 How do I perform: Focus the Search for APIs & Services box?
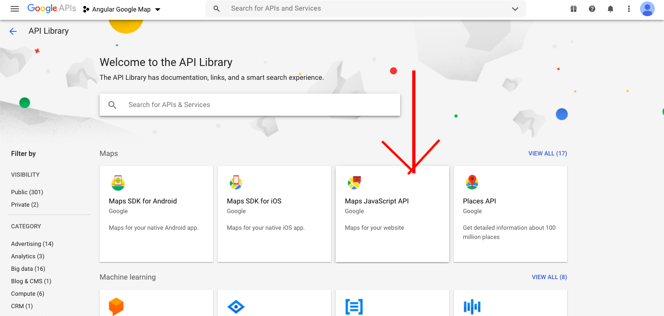point(250,105)
